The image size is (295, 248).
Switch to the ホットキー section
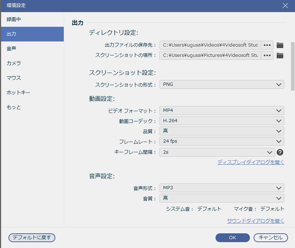point(32,92)
